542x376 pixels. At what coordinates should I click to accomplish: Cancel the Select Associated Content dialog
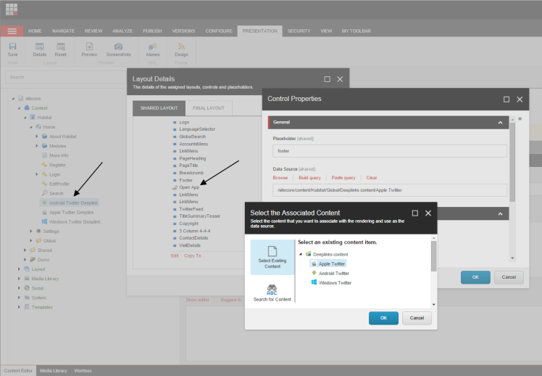[x=417, y=318]
